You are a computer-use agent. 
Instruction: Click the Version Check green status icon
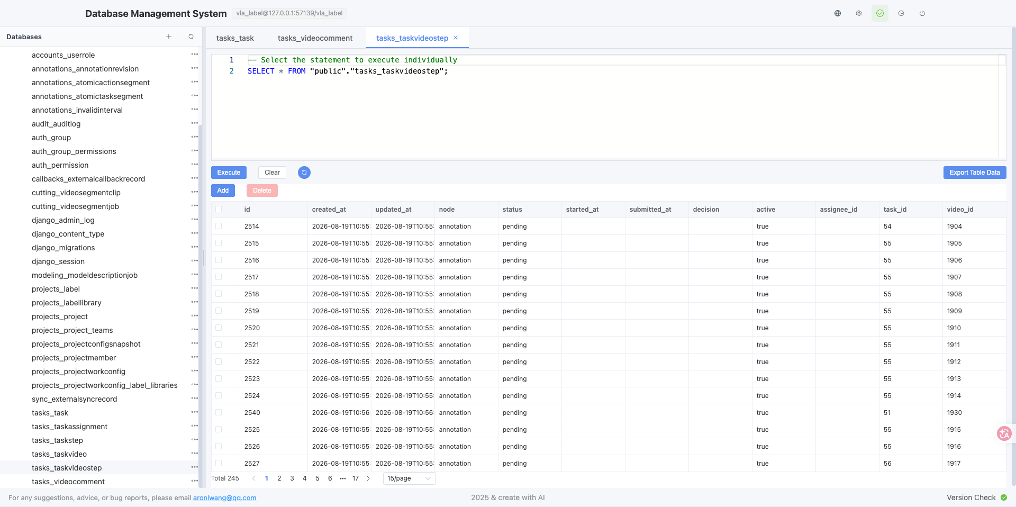[x=1004, y=497]
